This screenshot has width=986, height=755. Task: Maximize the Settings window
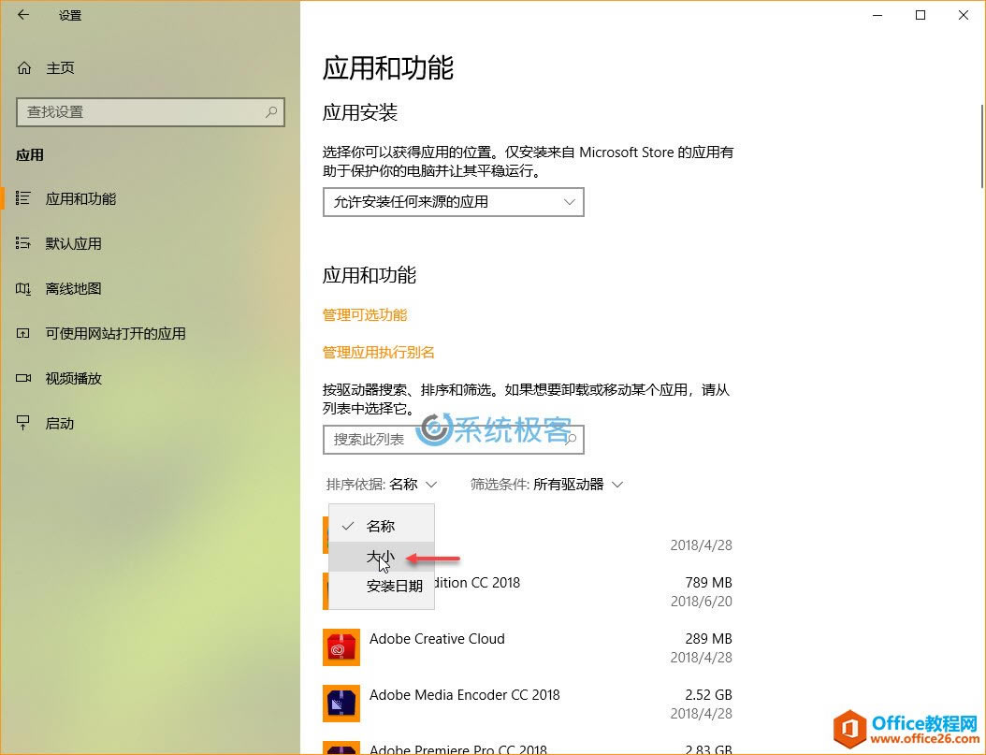[921, 15]
